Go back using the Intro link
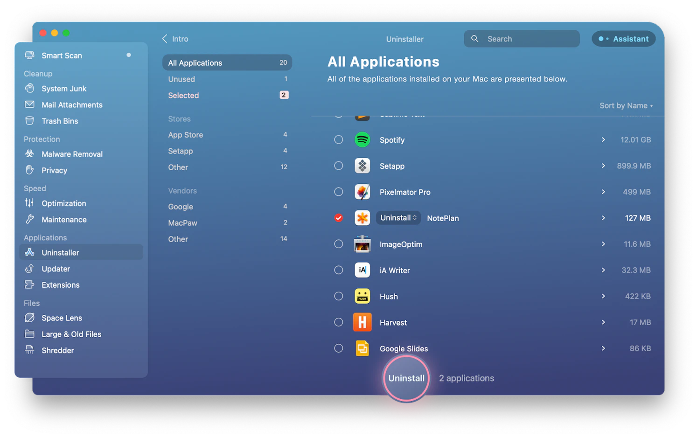The height and width of the screenshot is (438, 697). pos(175,39)
